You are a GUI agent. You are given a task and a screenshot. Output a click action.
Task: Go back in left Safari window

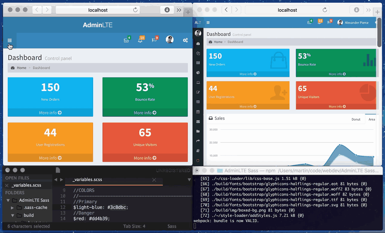[x=37, y=10]
